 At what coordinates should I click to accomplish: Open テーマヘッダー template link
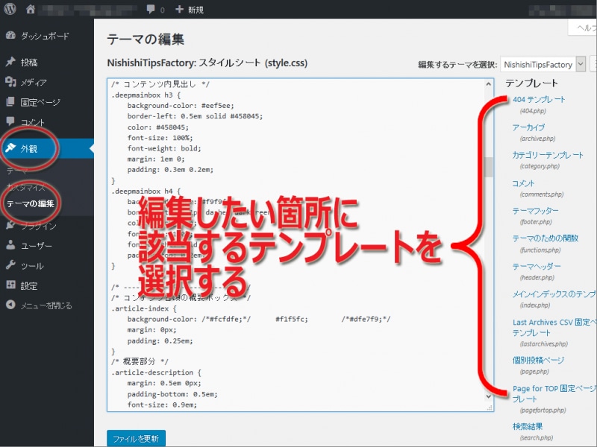(536, 267)
